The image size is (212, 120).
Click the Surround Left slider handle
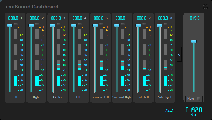pyautogui.click(x=95, y=25)
